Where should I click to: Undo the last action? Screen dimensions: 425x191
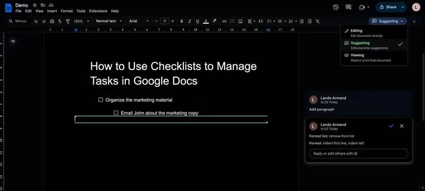(x=36, y=21)
